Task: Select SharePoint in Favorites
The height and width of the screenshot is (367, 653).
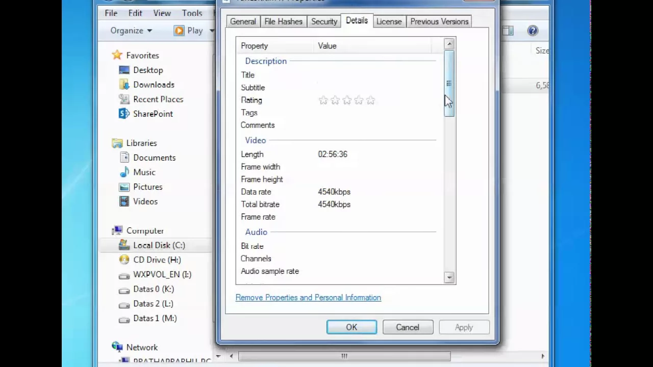Action: click(153, 114)
